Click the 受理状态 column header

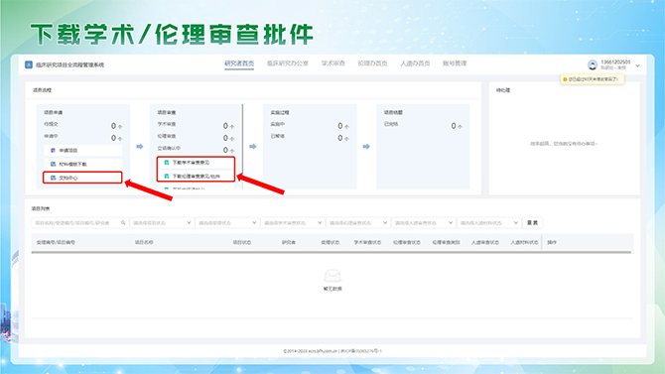330,242
